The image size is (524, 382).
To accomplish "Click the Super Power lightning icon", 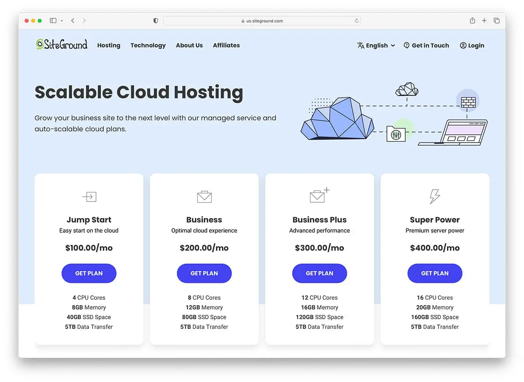I will [435, 197].
